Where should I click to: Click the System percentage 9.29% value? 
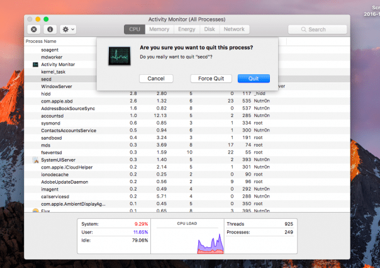tap(141, 224)
